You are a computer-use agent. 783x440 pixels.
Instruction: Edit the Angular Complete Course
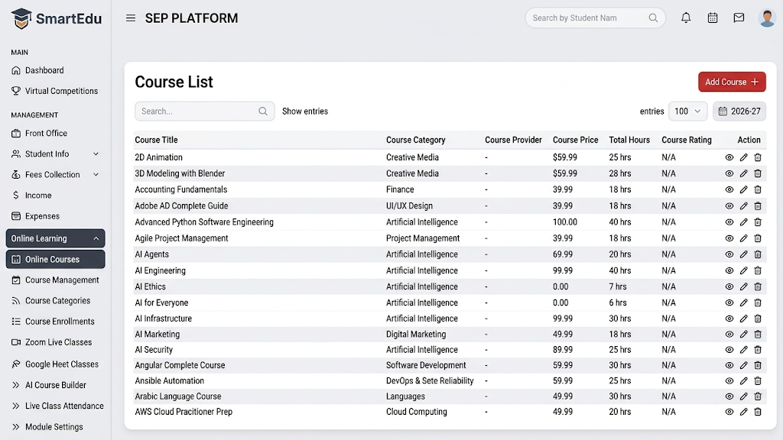(743, 365)
